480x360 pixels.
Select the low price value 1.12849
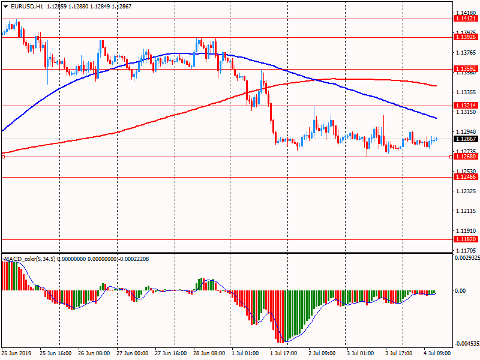(100, 7)
